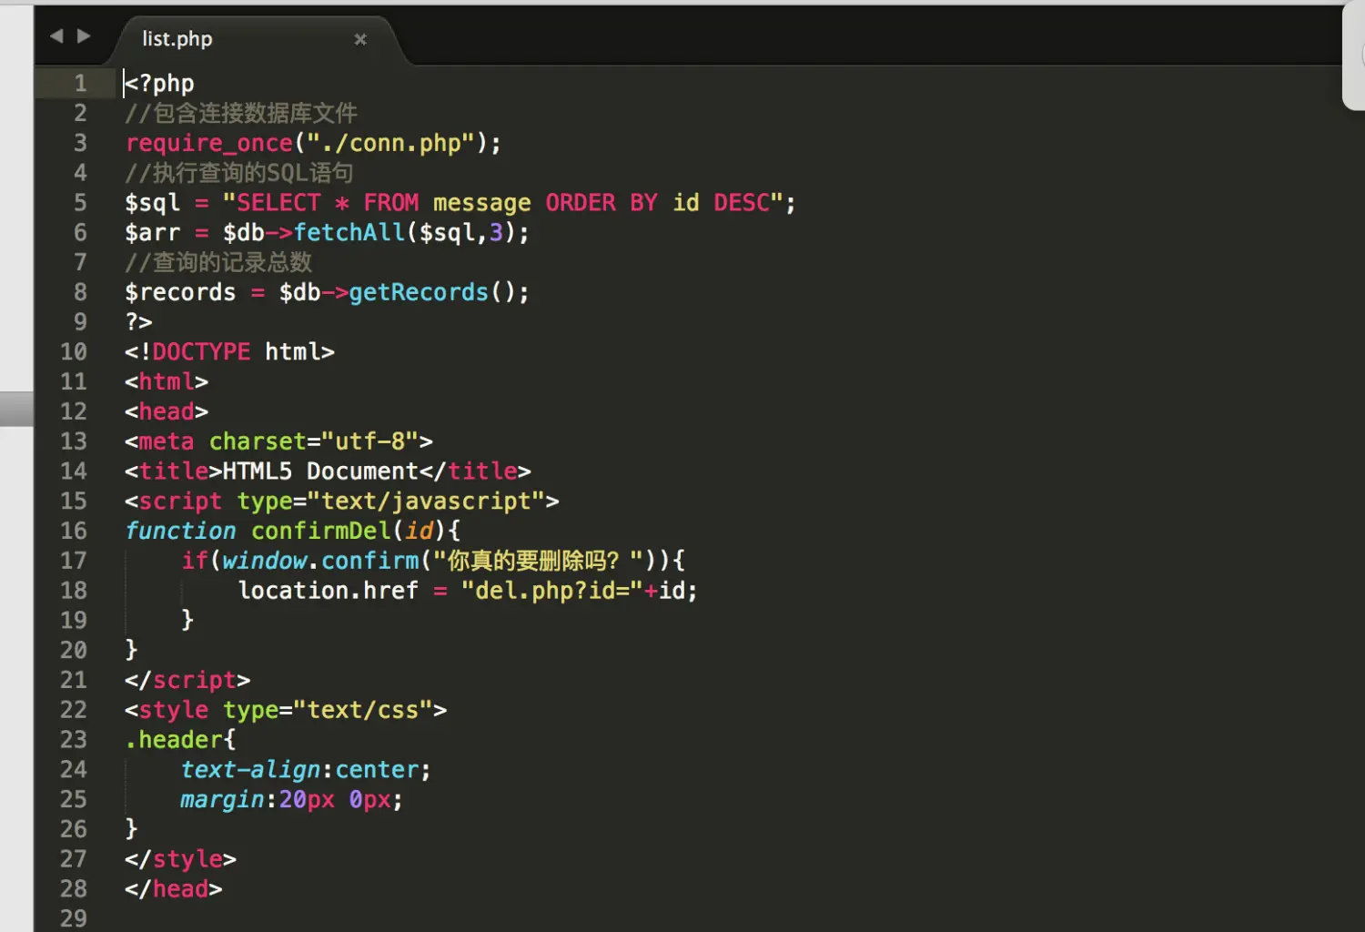Click the .header CSS selector
1365x932 pixels.
click(174, 740)
